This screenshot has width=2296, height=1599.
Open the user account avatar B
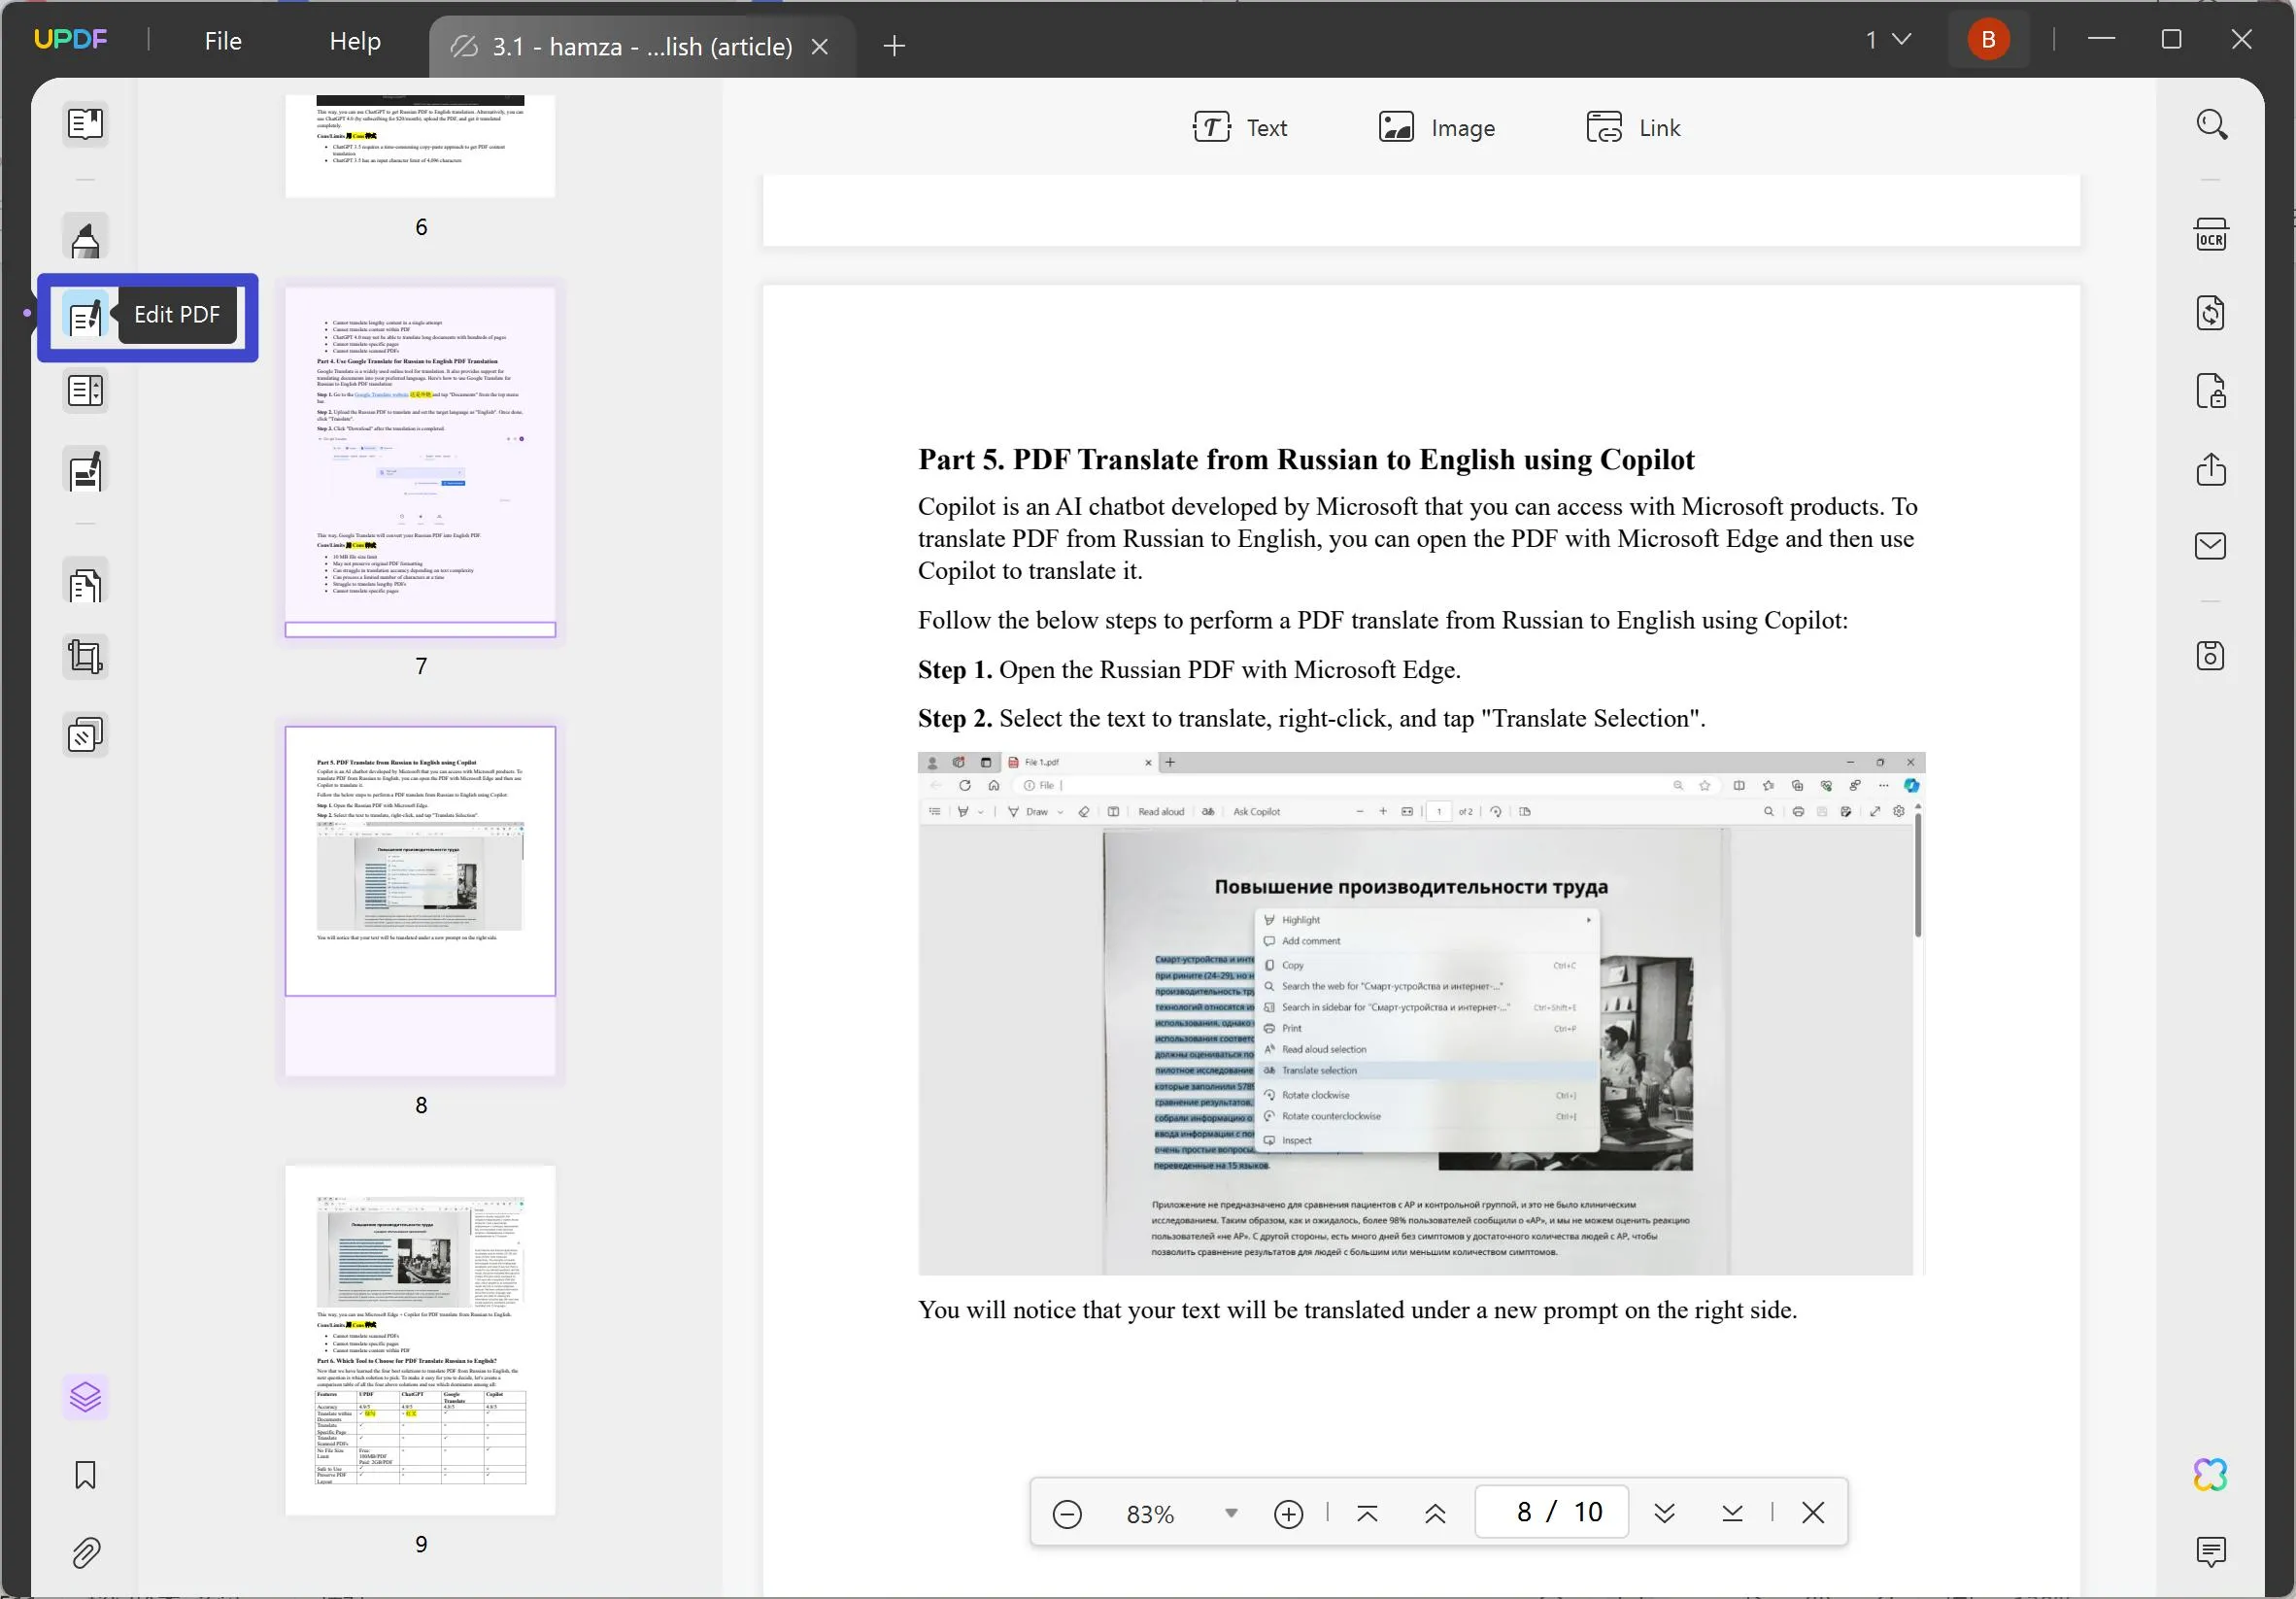coord(1989,39)
